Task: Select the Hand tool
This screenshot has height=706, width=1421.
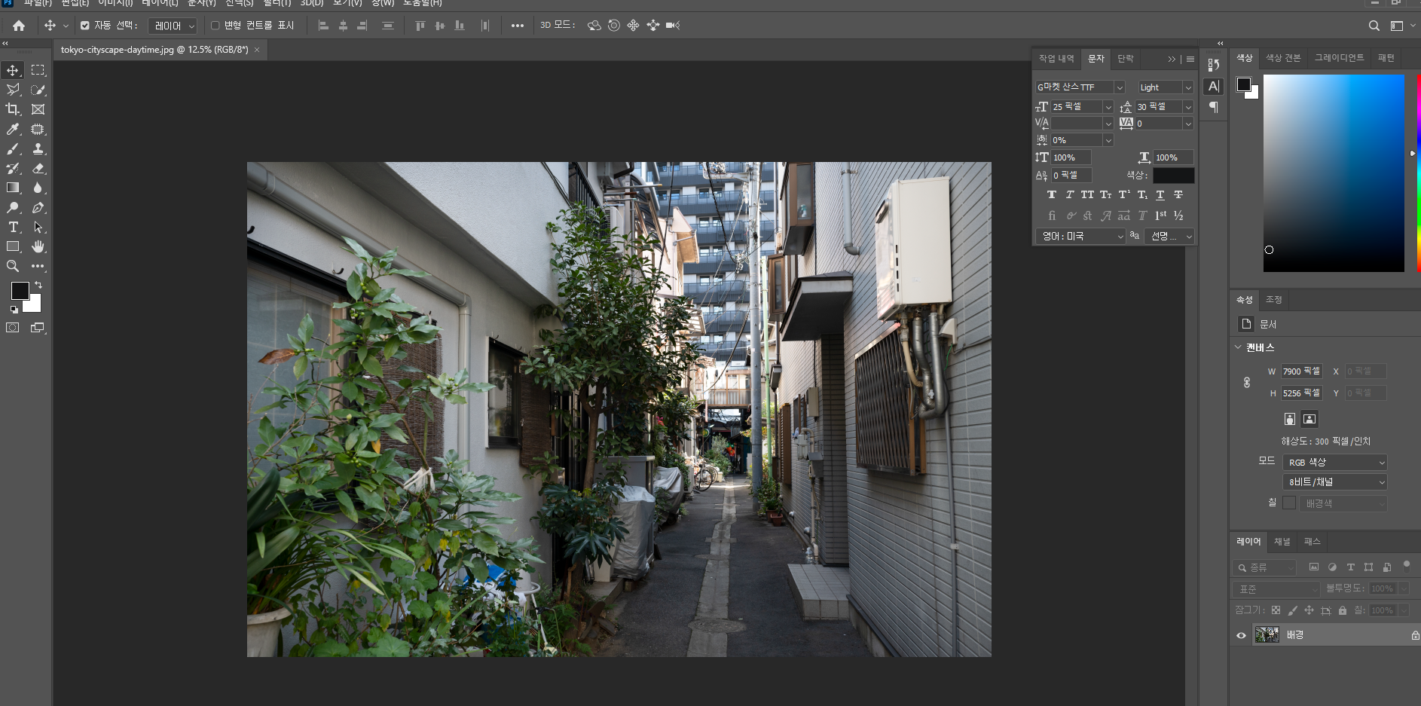Action: (38, 246)
